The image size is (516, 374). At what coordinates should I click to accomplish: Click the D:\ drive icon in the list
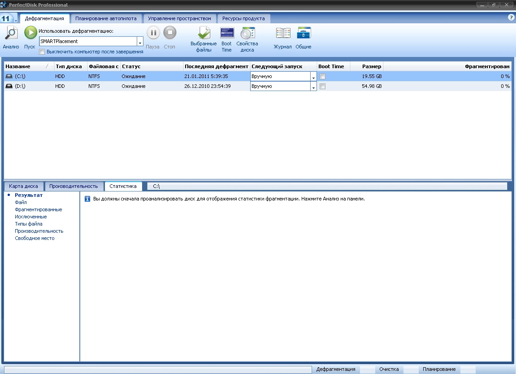pyautogui.click(x=9, y=86)
